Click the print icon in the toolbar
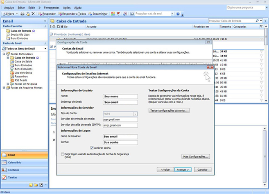Viewport: 269px width, 194px height. (x=22, y=14)
